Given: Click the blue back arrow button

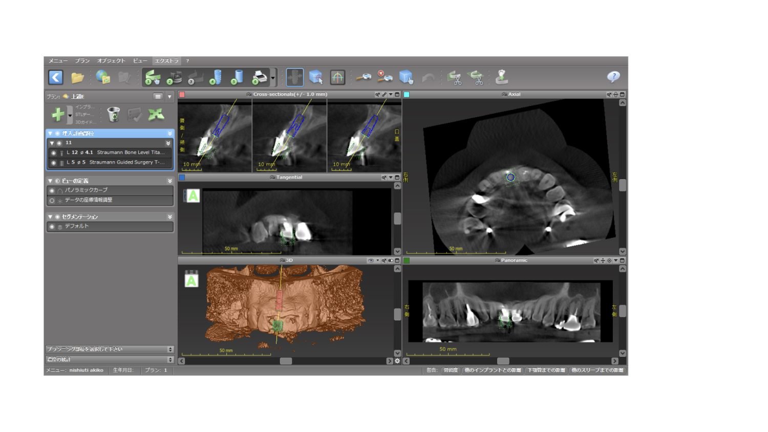Looking at the screenshot, I should [56, 77].
